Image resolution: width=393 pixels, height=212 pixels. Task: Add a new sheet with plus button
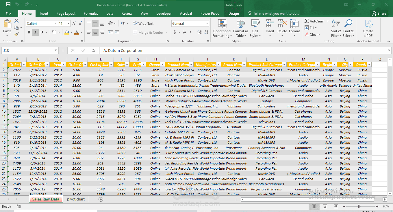click(101, 199)
